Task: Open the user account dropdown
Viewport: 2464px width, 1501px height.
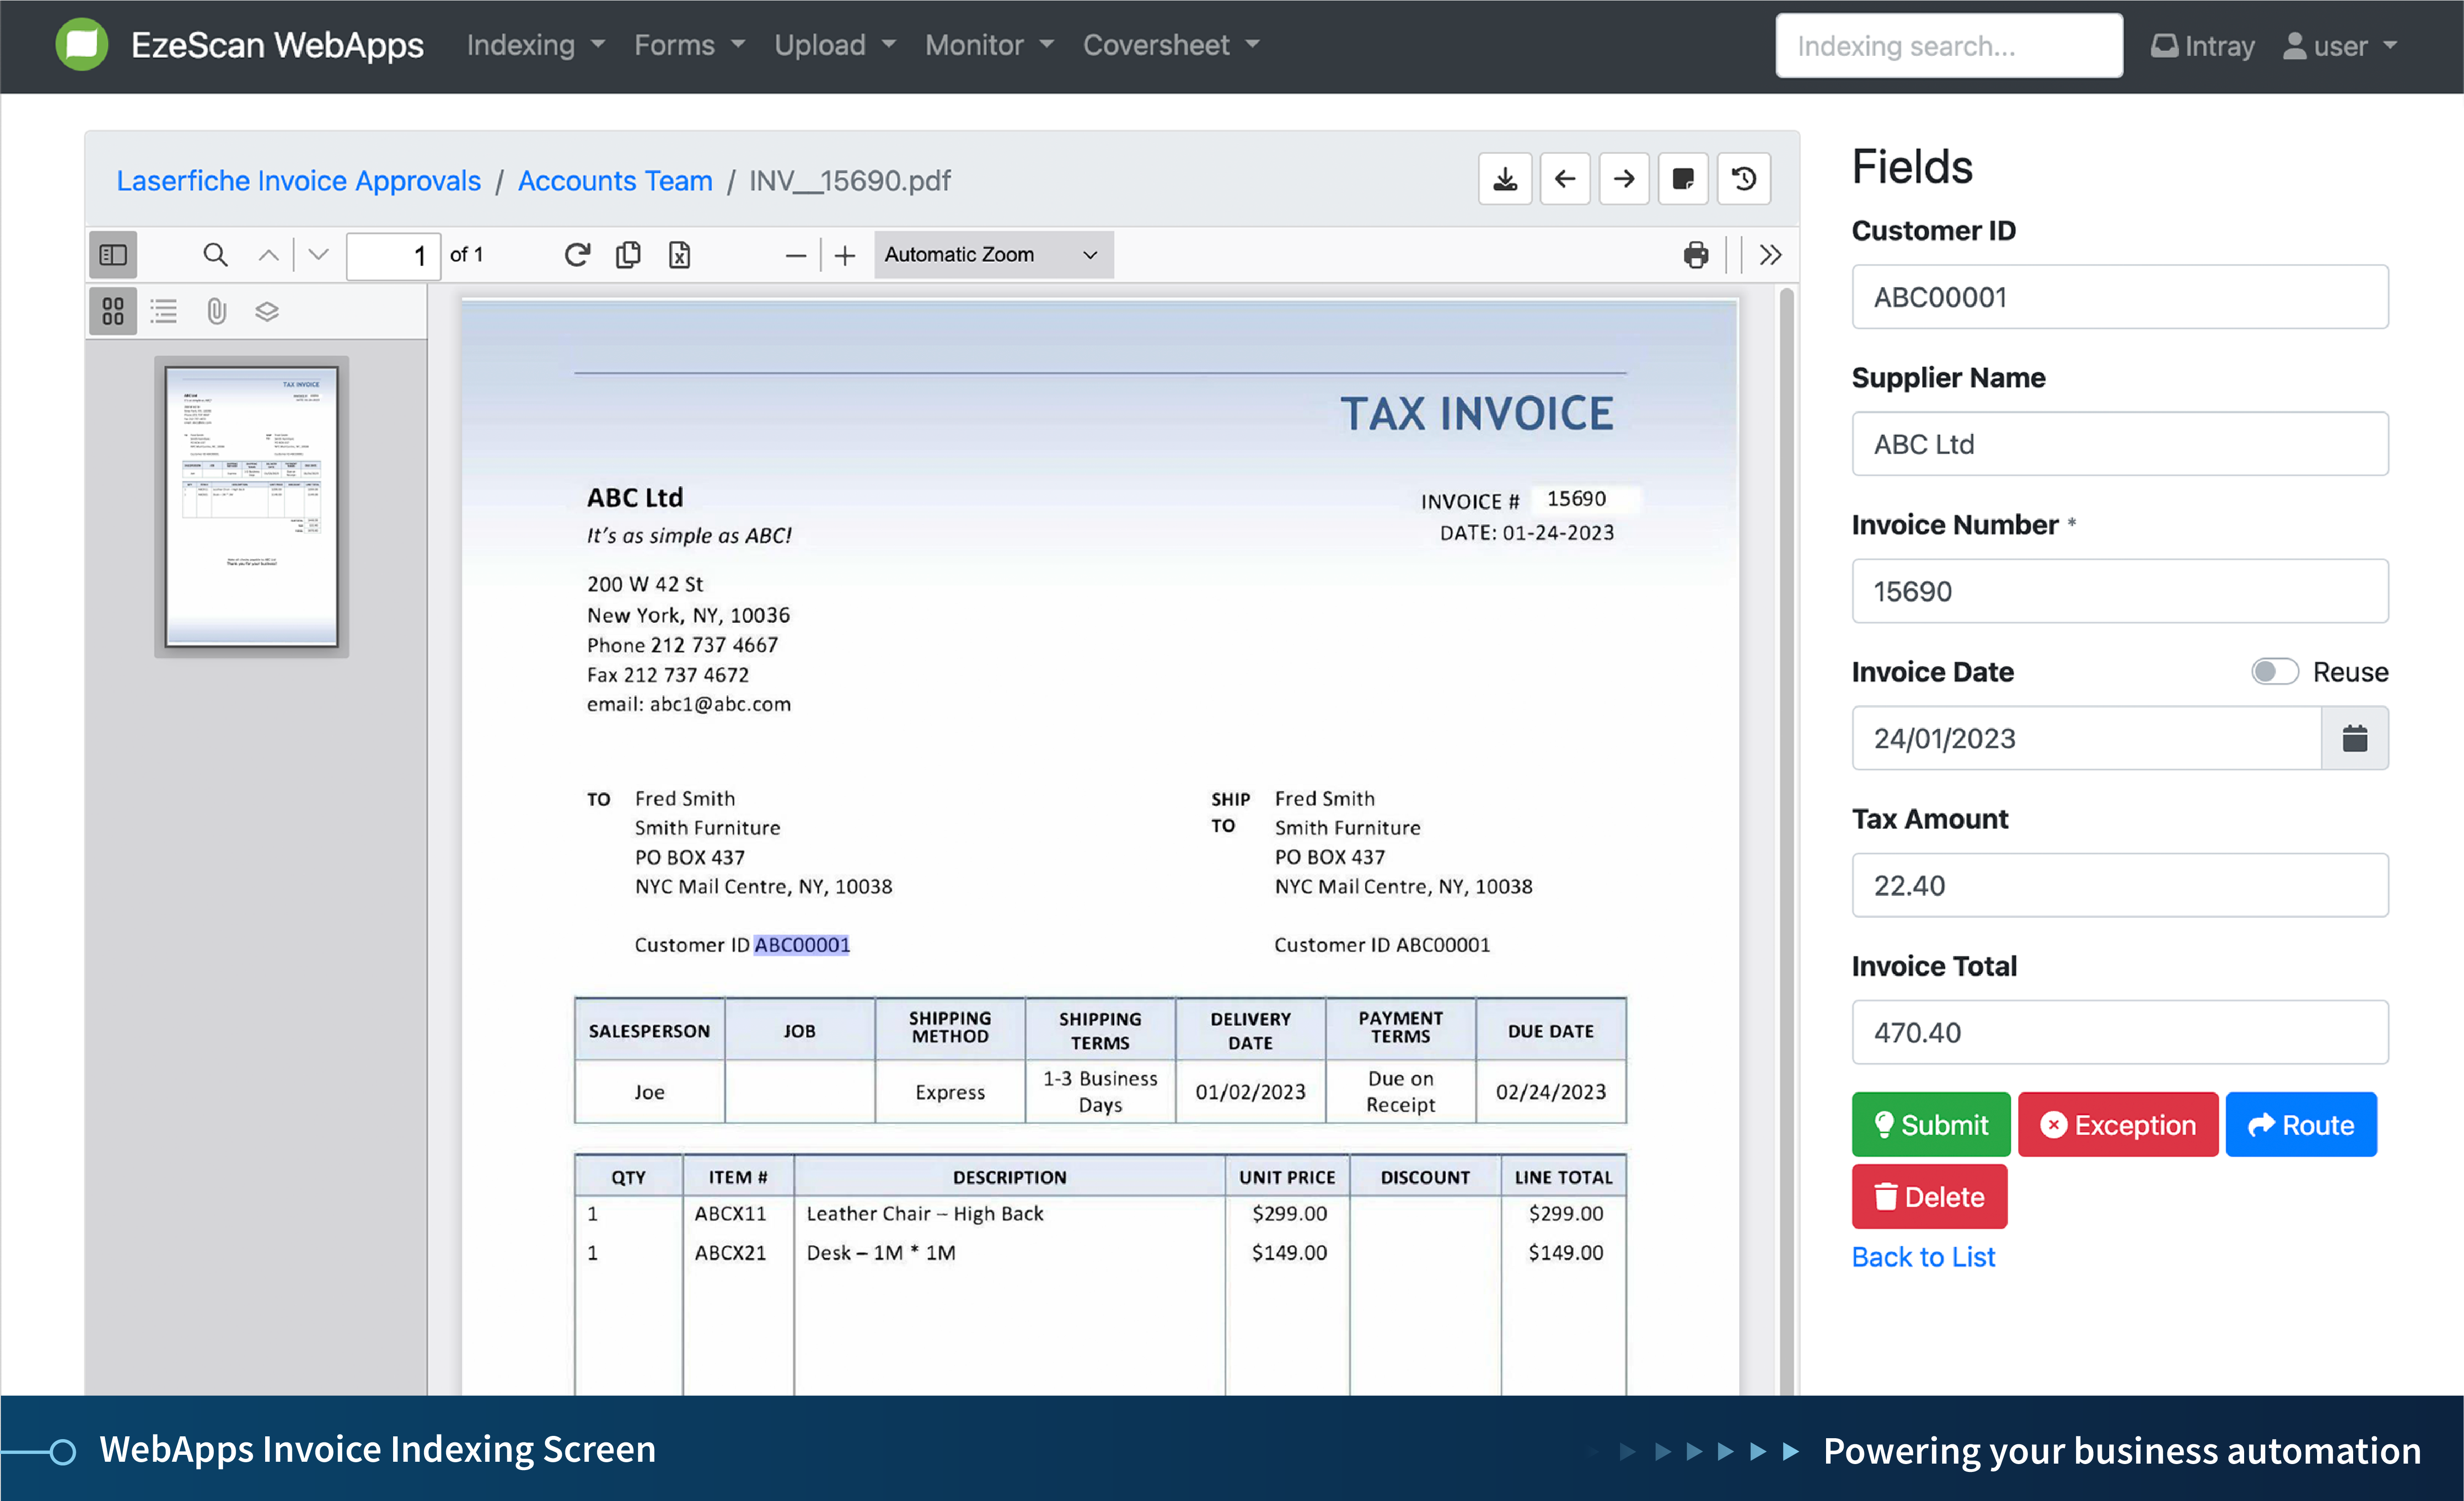Action: coord(2340,46)
